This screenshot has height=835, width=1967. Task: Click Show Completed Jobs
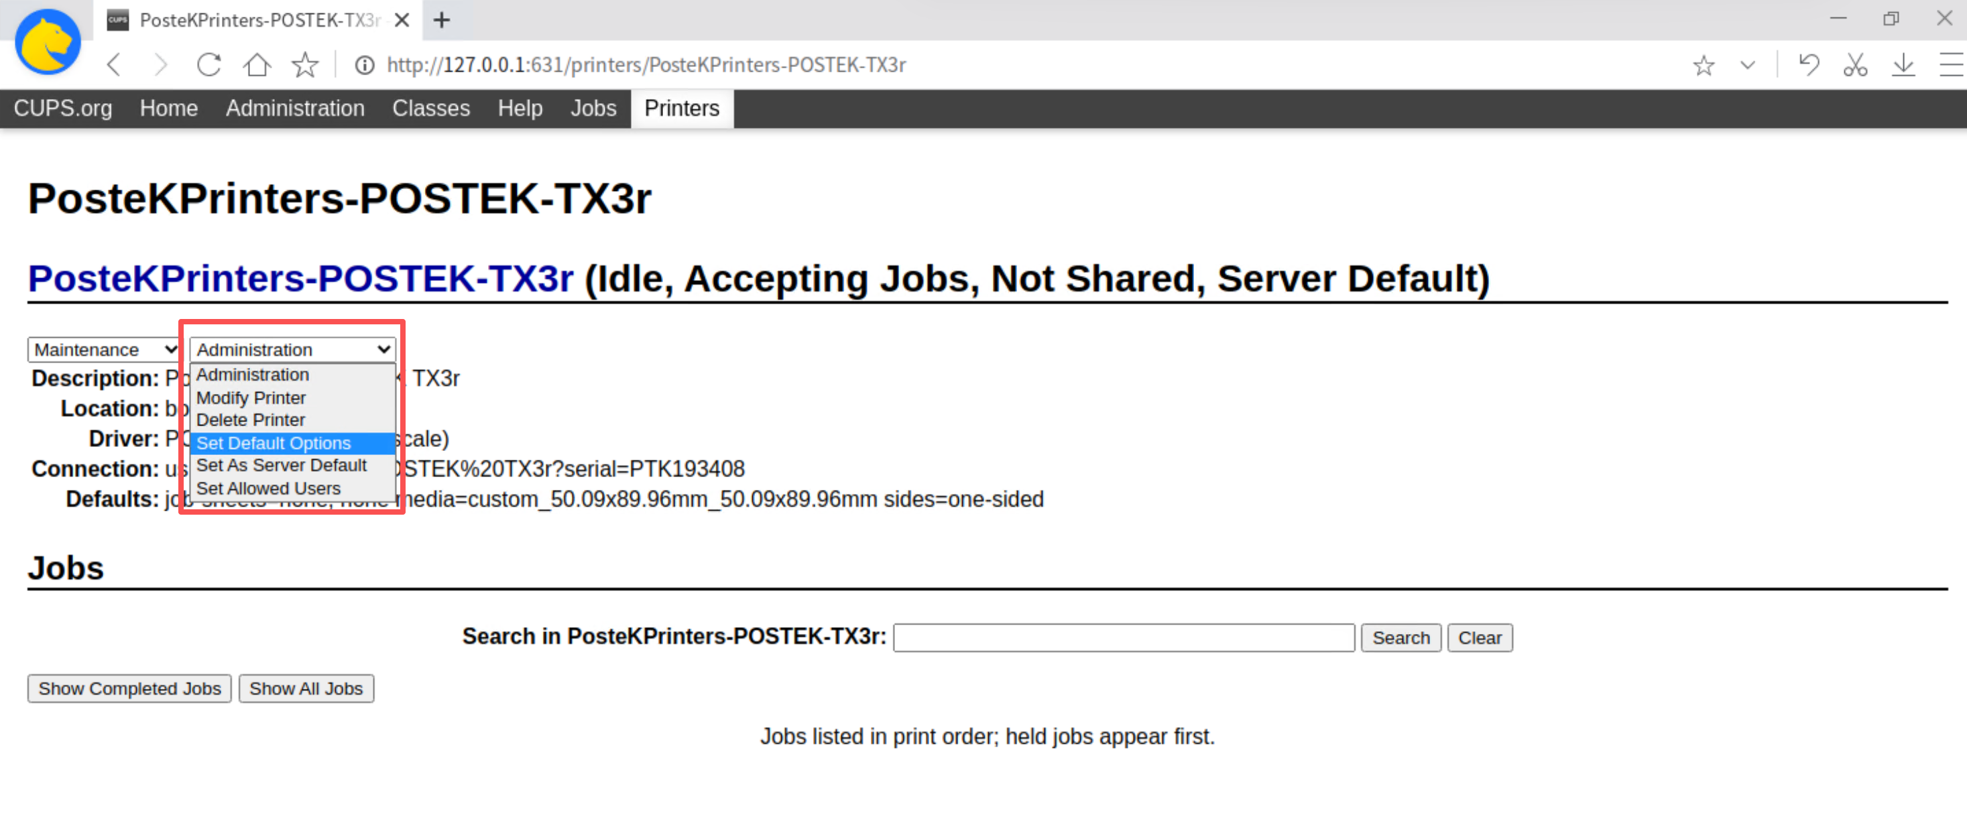tap(129, 688)
